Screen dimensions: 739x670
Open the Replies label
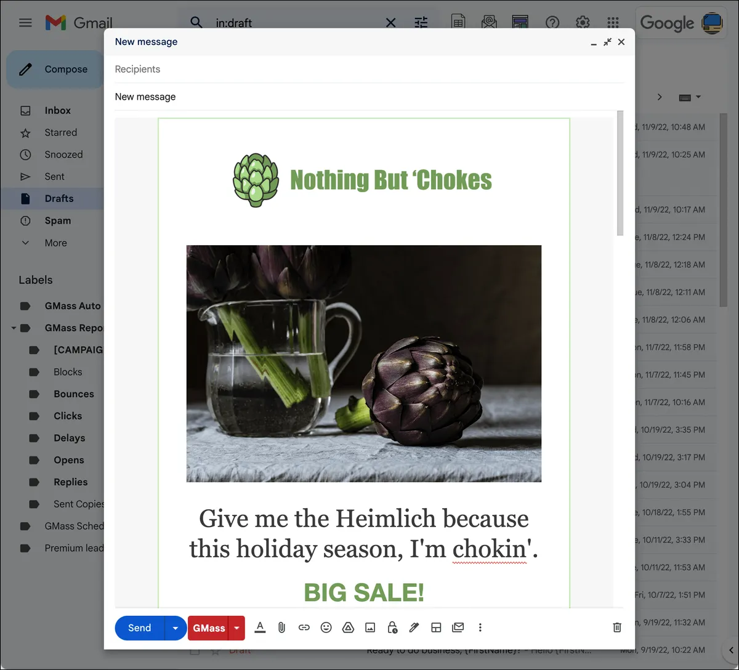click(70, 482)
